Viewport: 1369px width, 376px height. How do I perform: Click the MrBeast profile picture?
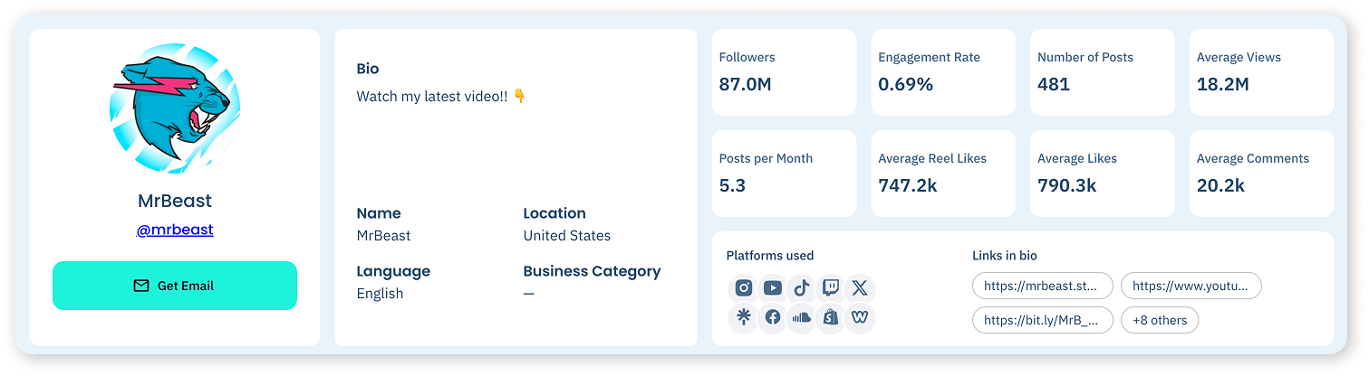click(175, 108)
